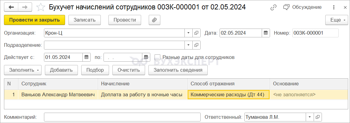The width and height of the screenshot is (350, 123).
Task: Open attached files via paperclip icon
Action: click(155, 20)
